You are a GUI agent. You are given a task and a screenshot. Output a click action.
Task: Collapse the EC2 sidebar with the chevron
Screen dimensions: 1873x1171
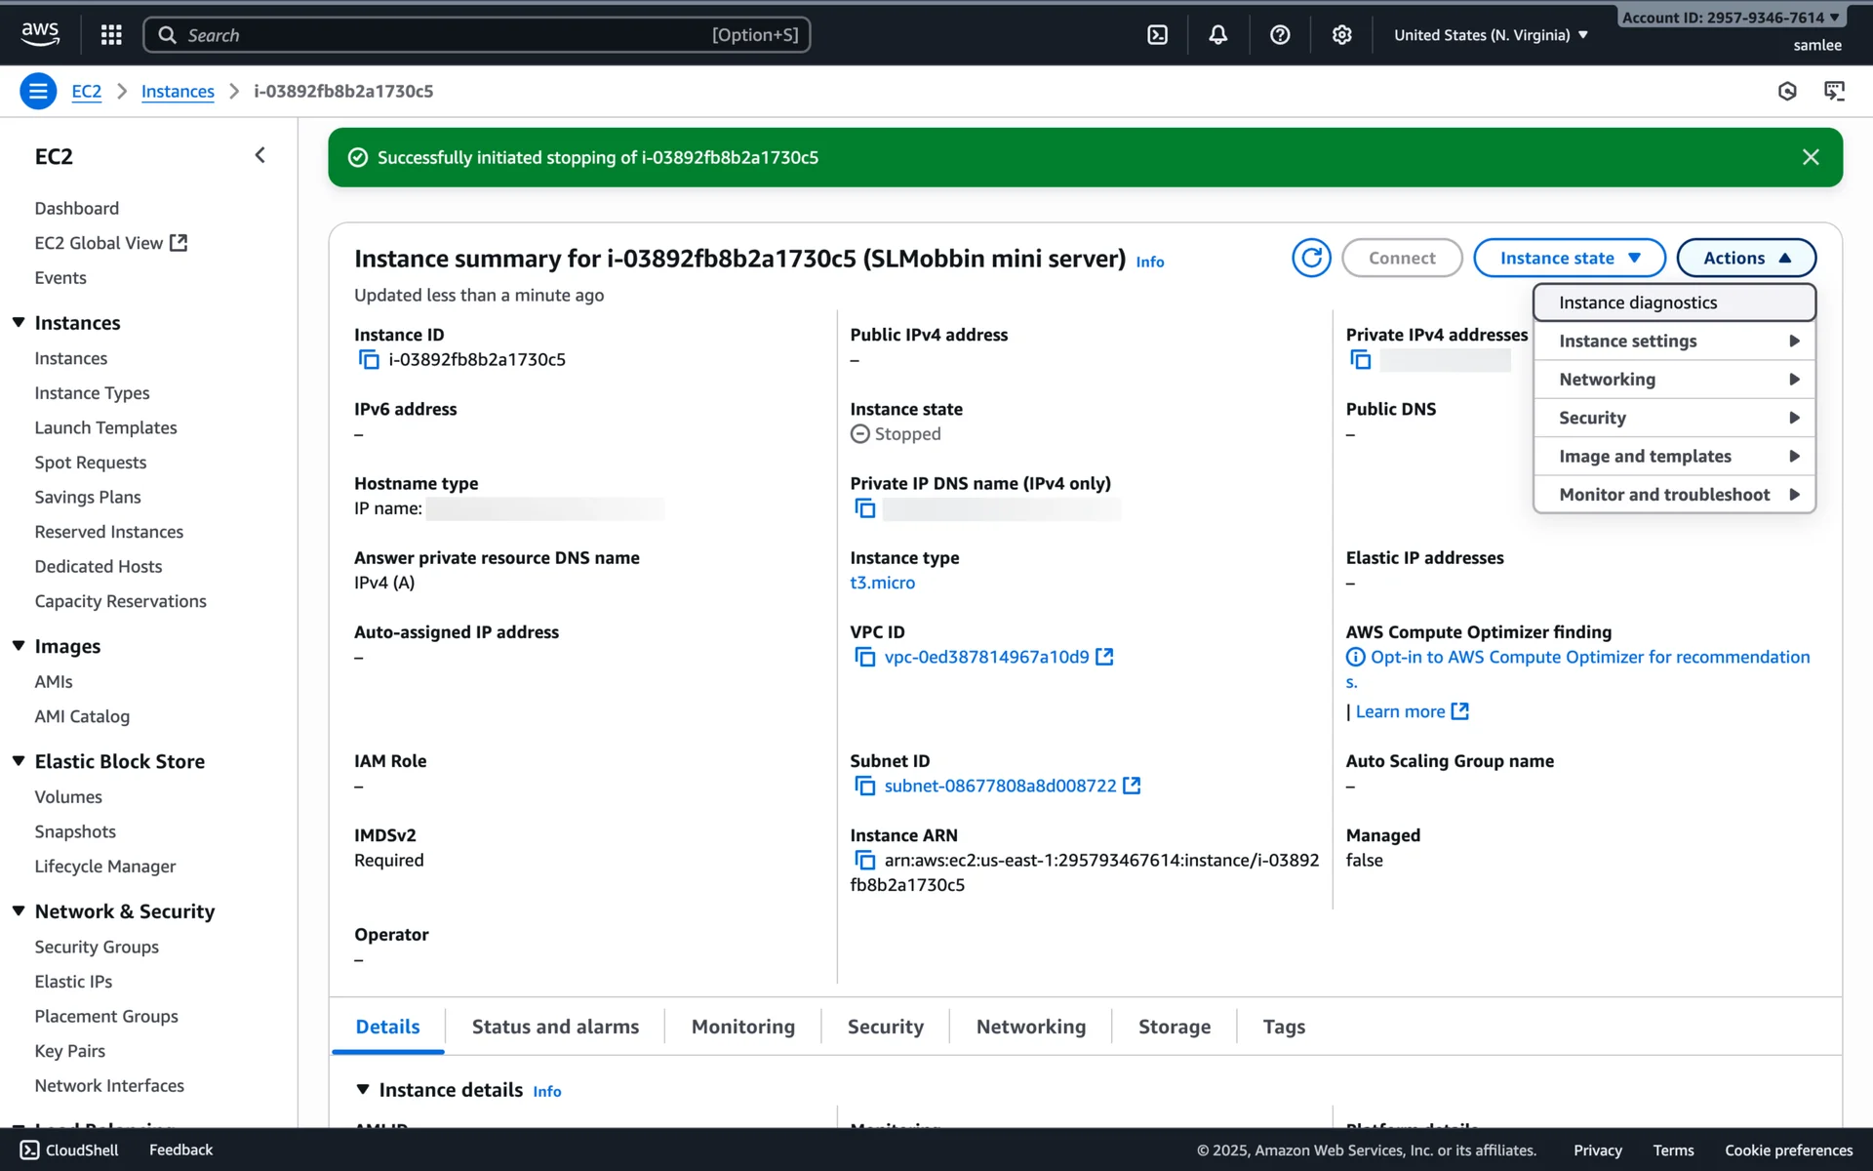(x=259, y=155)
